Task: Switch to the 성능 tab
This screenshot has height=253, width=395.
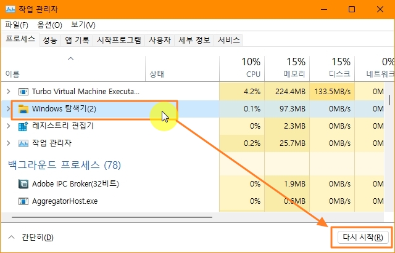Action: tap(50, 40)
